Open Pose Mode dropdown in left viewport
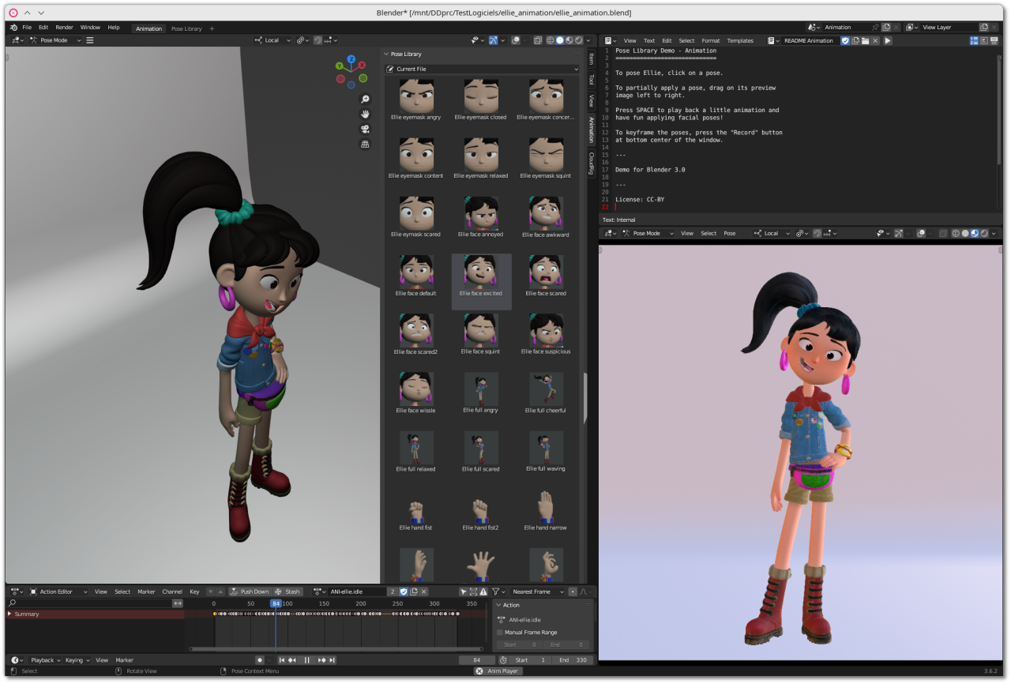 coord(54,40)
